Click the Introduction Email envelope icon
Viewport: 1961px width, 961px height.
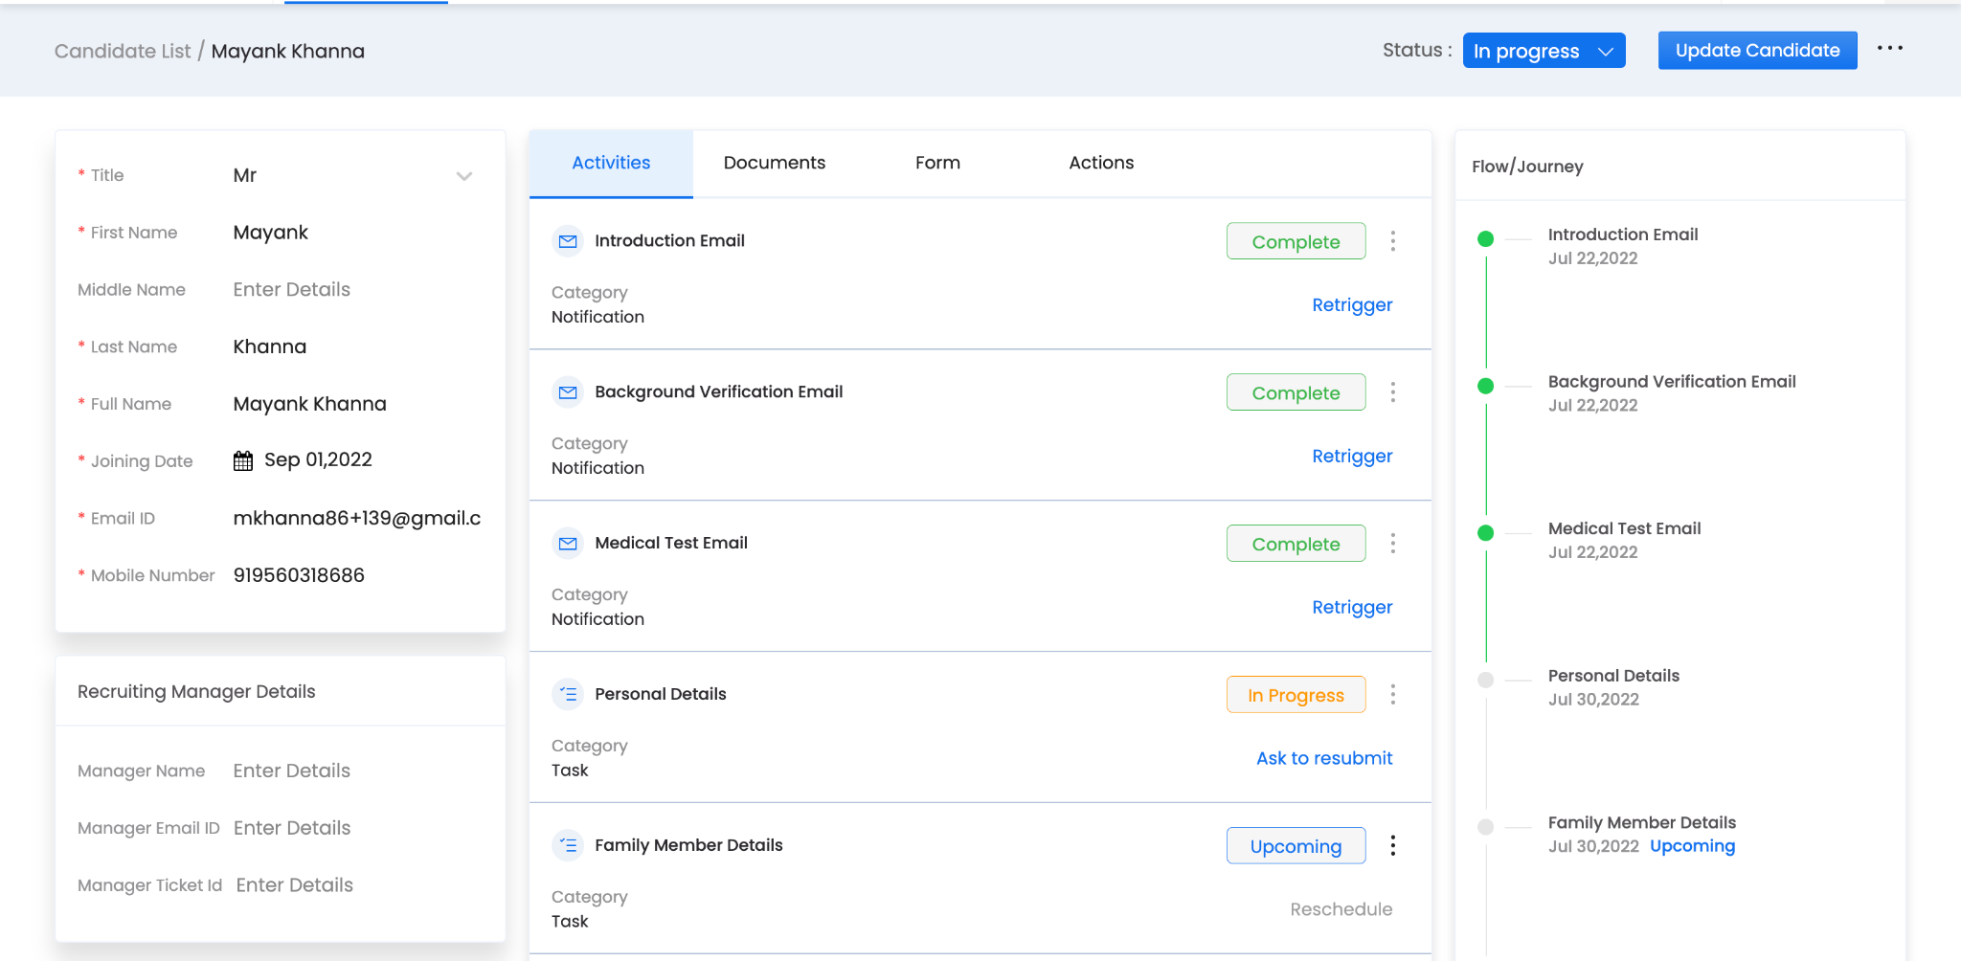[x=568, y=241]
